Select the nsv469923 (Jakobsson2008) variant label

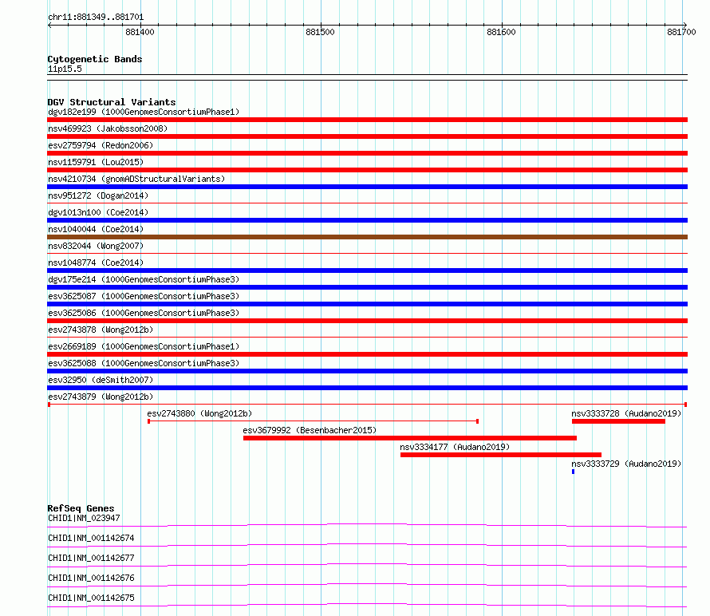(x=108, y=128)
